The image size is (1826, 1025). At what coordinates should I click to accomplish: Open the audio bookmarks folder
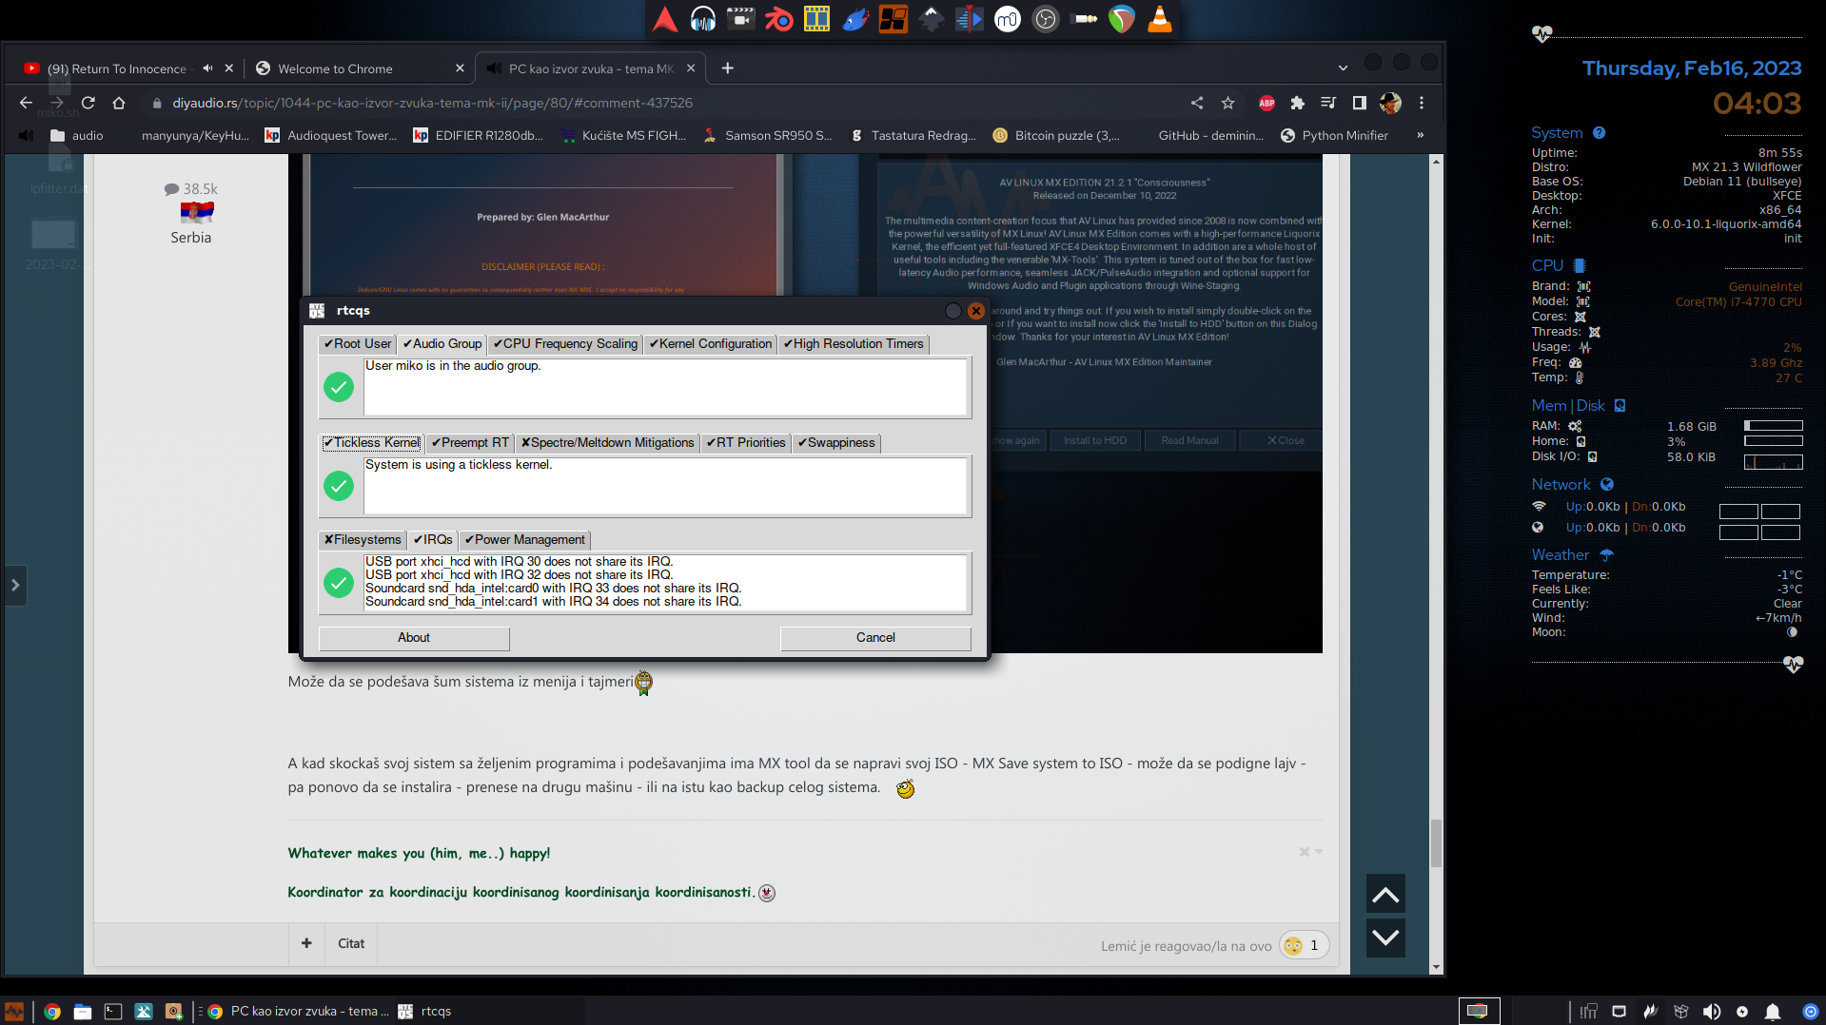[x=76, y=136]
